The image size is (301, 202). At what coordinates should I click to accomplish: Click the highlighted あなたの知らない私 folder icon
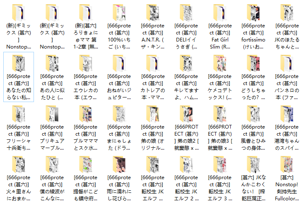pos(19,63)
